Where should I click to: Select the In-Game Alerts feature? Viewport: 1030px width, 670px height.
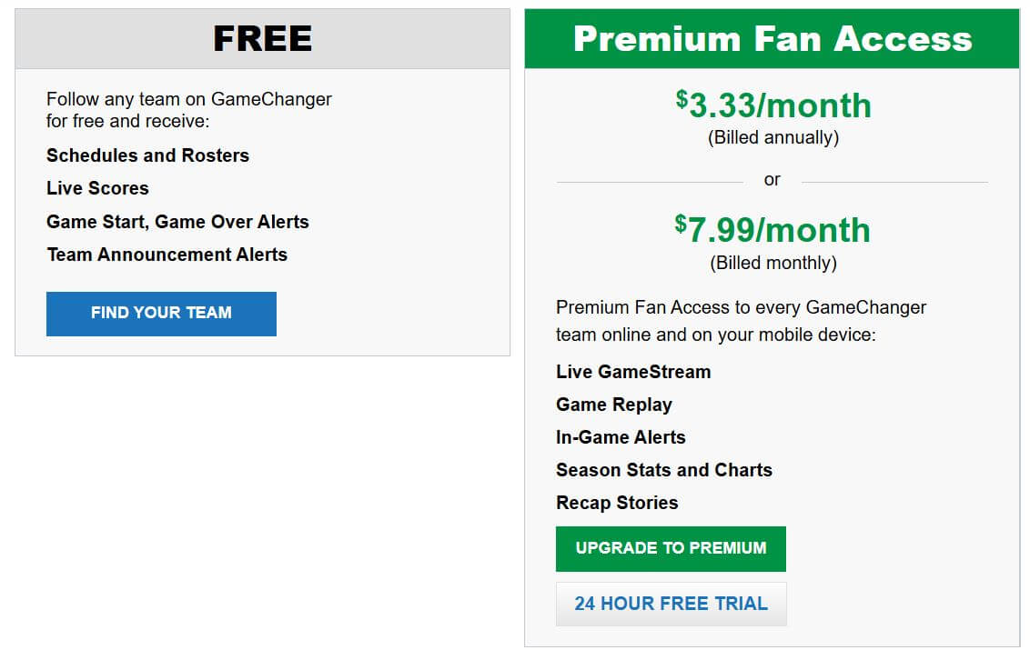(621, 437)
